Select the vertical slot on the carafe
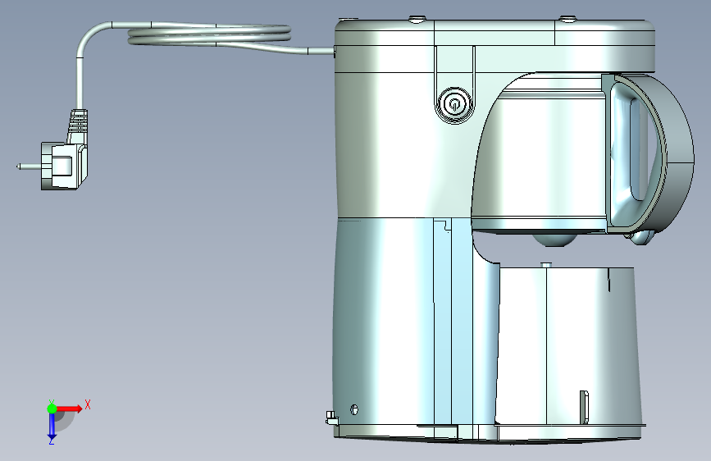This screenshot has height=461, width=711. 585,407
